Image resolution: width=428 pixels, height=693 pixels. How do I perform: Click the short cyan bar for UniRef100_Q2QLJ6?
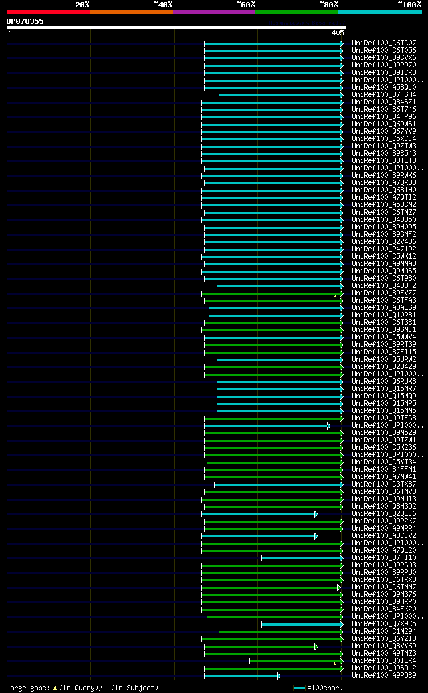pos(259,514)
